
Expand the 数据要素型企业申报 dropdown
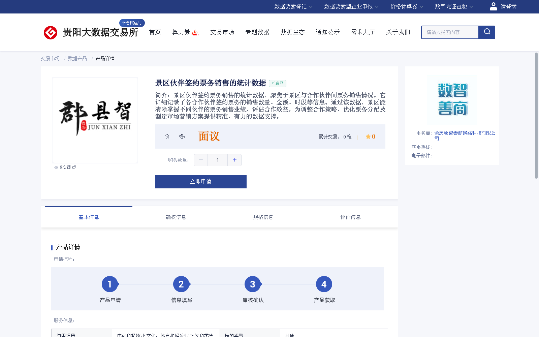click(351, 6)
